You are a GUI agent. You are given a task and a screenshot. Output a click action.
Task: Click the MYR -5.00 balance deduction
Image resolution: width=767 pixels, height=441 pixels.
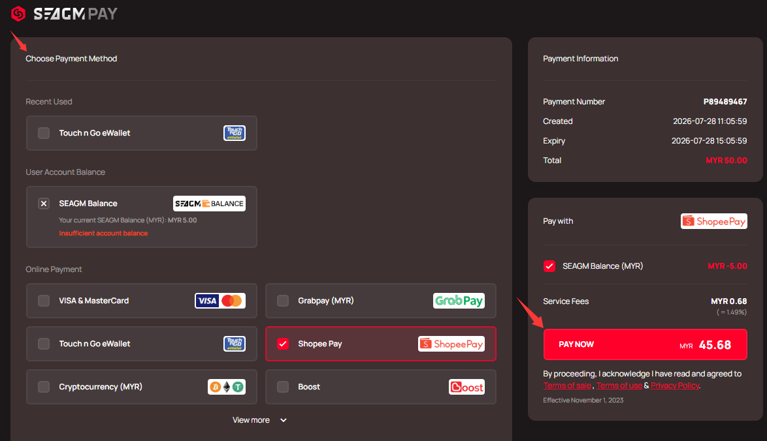(727, 266)
